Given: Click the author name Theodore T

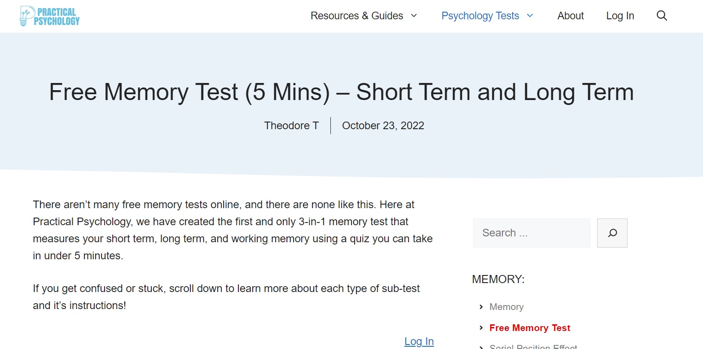Looking at the screenshot, I should coord(291,126).
